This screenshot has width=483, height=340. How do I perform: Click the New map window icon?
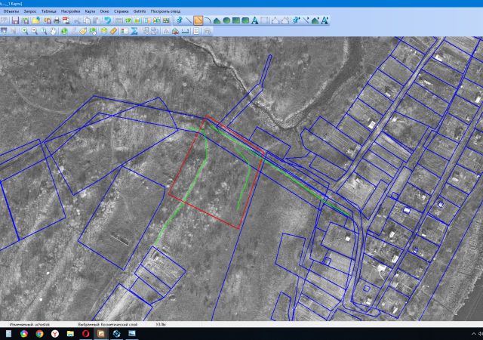[x=128, y=20]
